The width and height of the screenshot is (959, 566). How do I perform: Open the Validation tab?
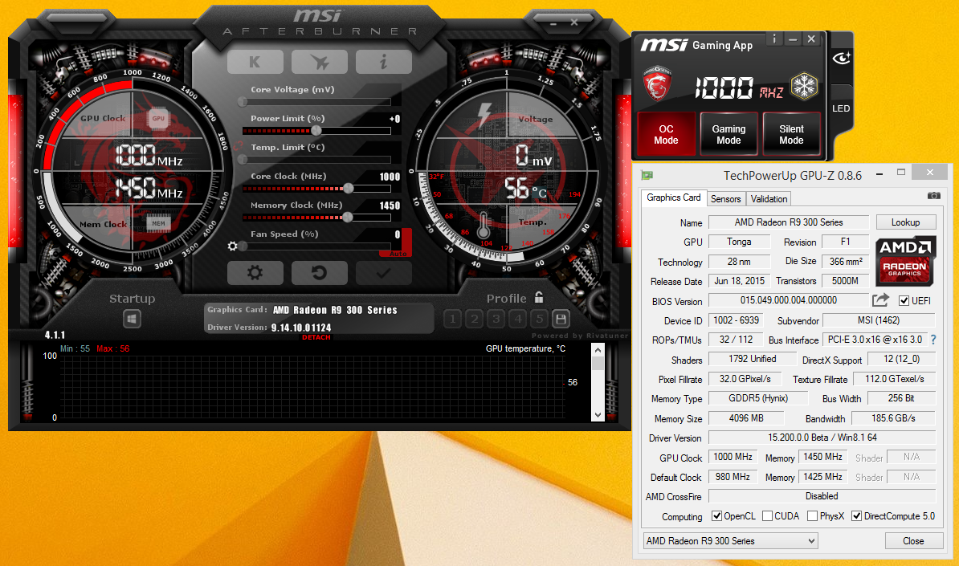pos(769,198)
